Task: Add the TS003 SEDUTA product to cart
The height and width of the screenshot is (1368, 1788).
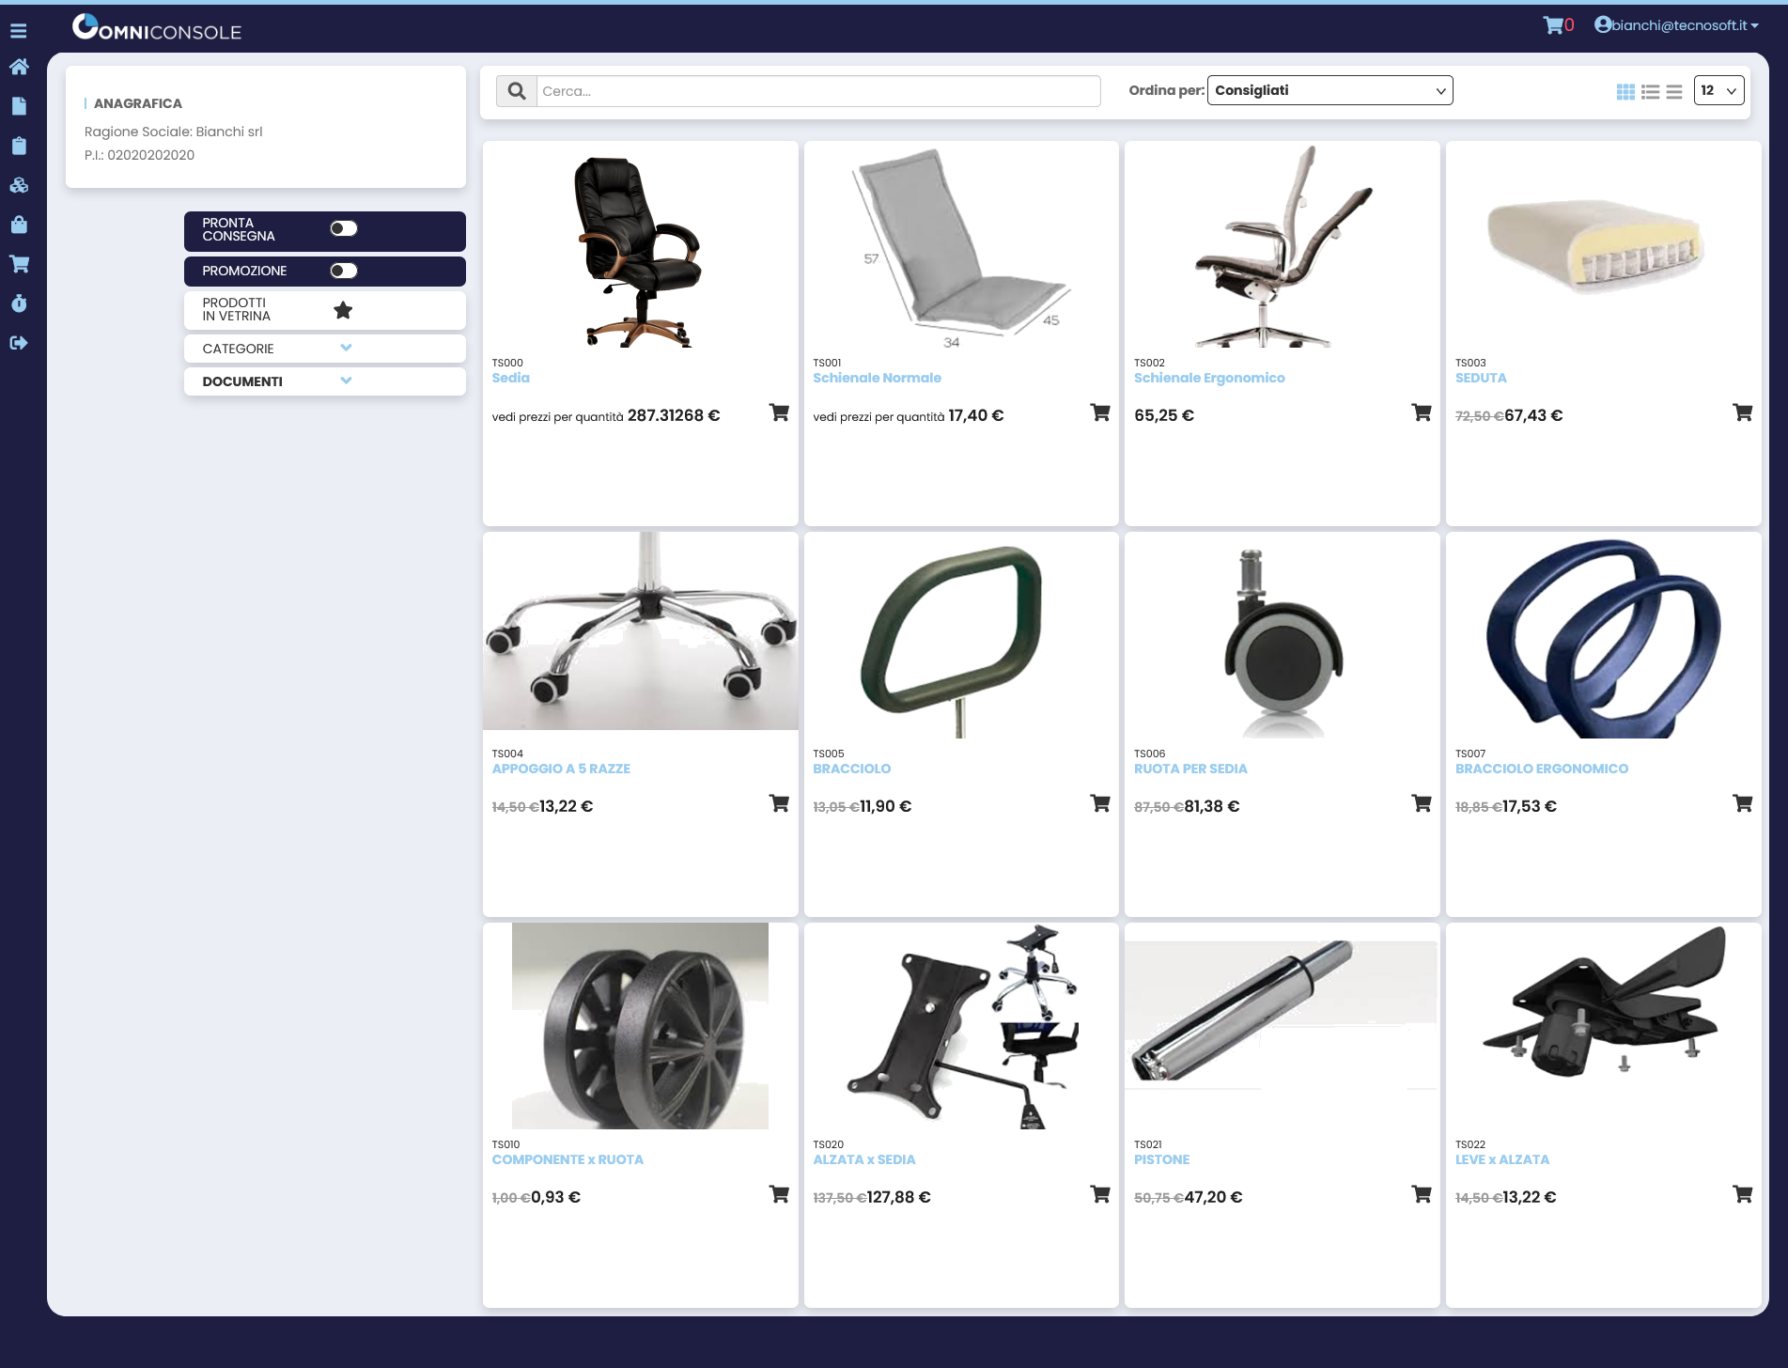Action: tap(1743, 412)
